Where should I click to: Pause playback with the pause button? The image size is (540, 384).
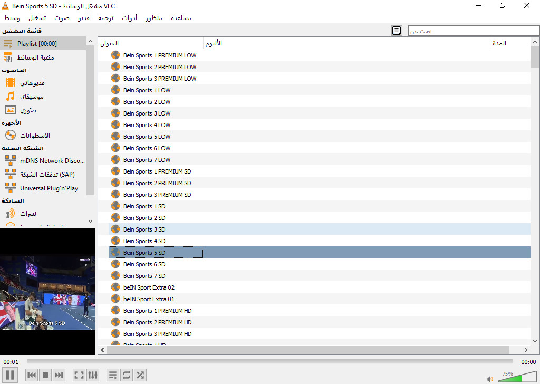point(10,375)
